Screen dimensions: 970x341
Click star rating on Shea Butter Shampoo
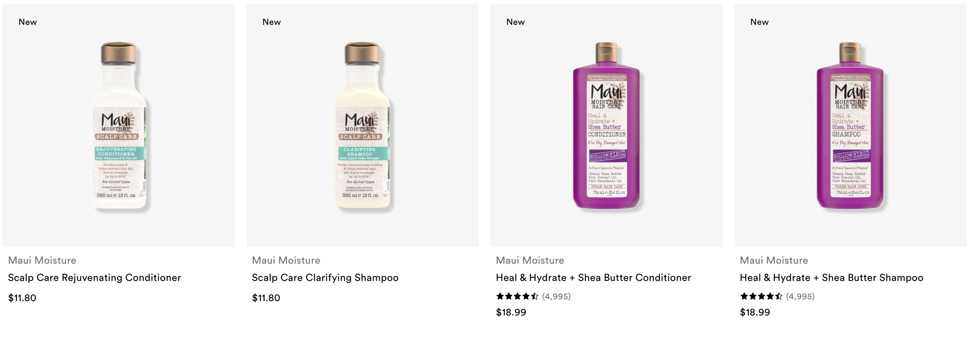coord(762,296)
